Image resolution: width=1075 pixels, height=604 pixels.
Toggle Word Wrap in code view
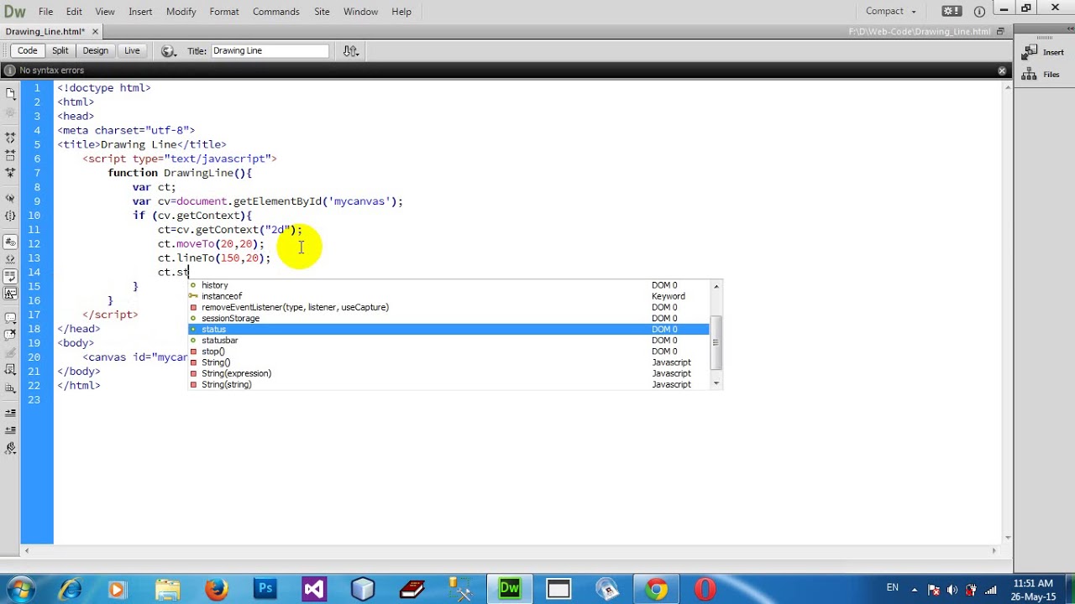[10, 276]
